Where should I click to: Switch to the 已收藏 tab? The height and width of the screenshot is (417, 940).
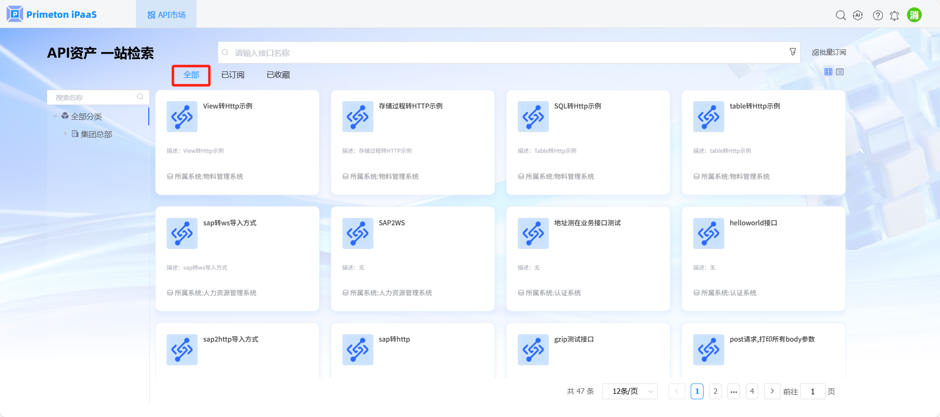(x=278, y=75)
